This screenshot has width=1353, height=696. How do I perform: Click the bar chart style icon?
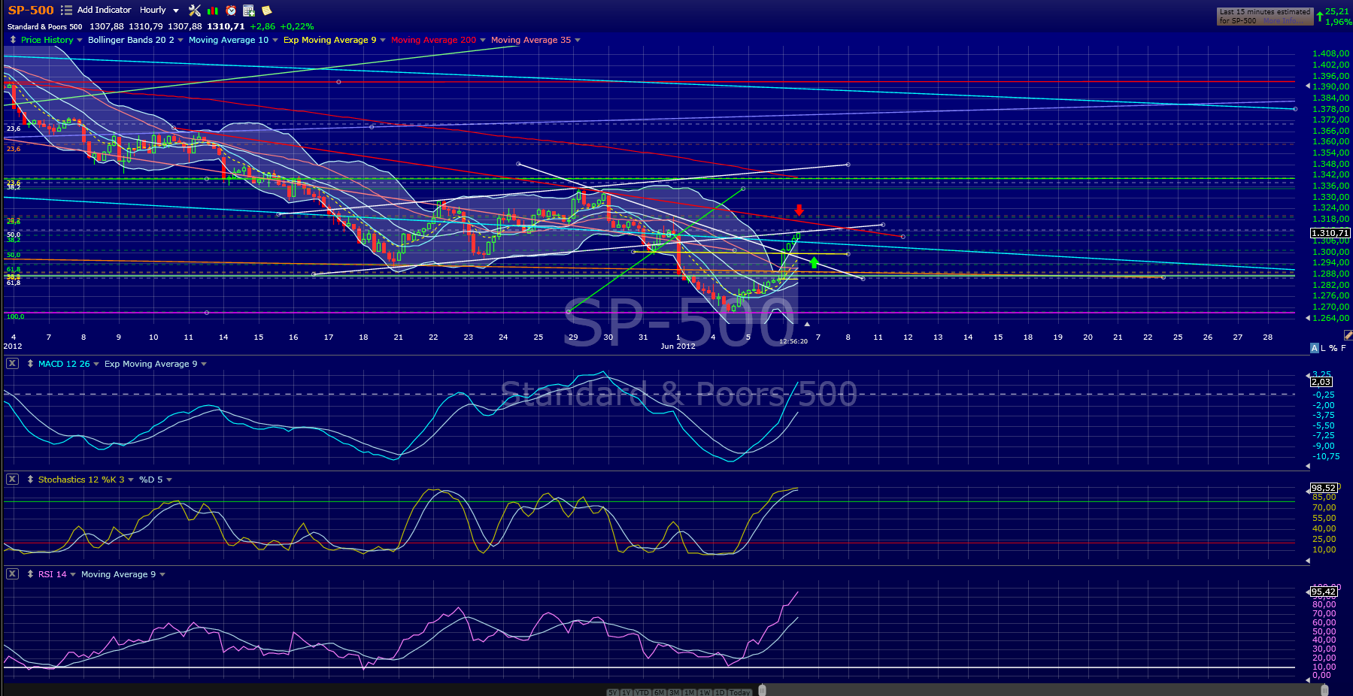point(213,11)
